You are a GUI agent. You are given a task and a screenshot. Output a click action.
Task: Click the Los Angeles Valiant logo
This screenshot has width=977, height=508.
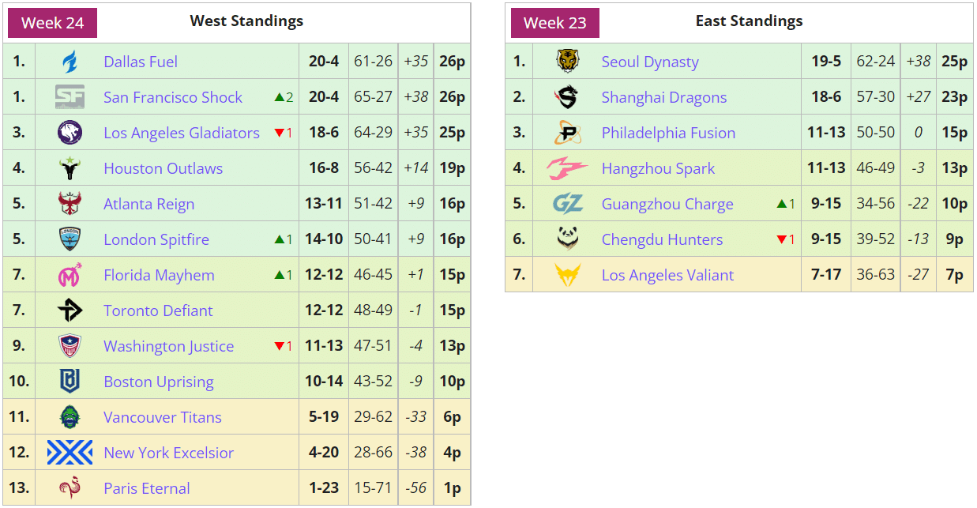pyautogui.click(x=567, y=275)
